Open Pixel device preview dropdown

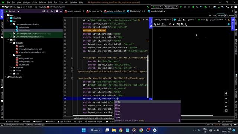pos(192,20)
